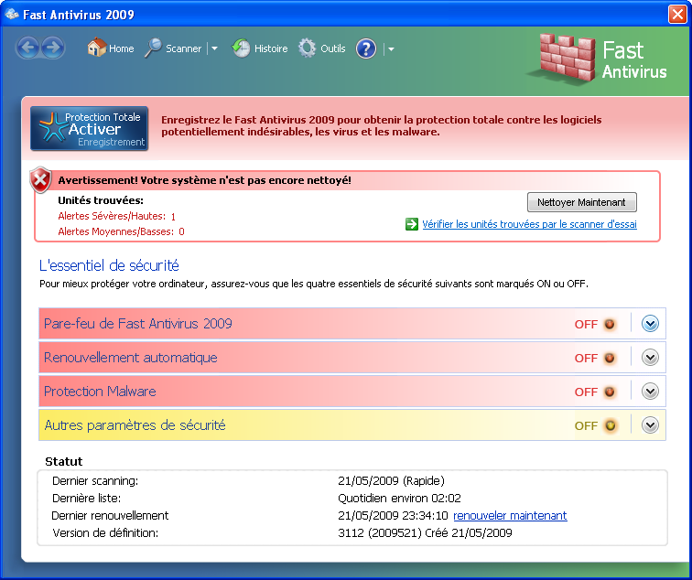The height and width of the screenshot is (580, 692).
Task: Select the Pare-feu de Fast Antivirus 2009 title
Action: pos(137,324)
